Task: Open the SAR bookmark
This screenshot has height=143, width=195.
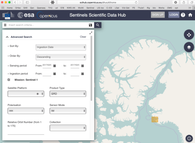Action: (25, 8)
